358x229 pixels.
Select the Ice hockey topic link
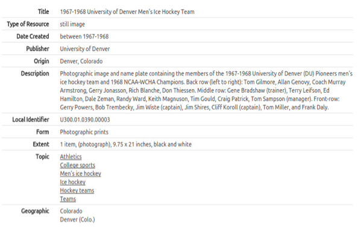[73, 182]
